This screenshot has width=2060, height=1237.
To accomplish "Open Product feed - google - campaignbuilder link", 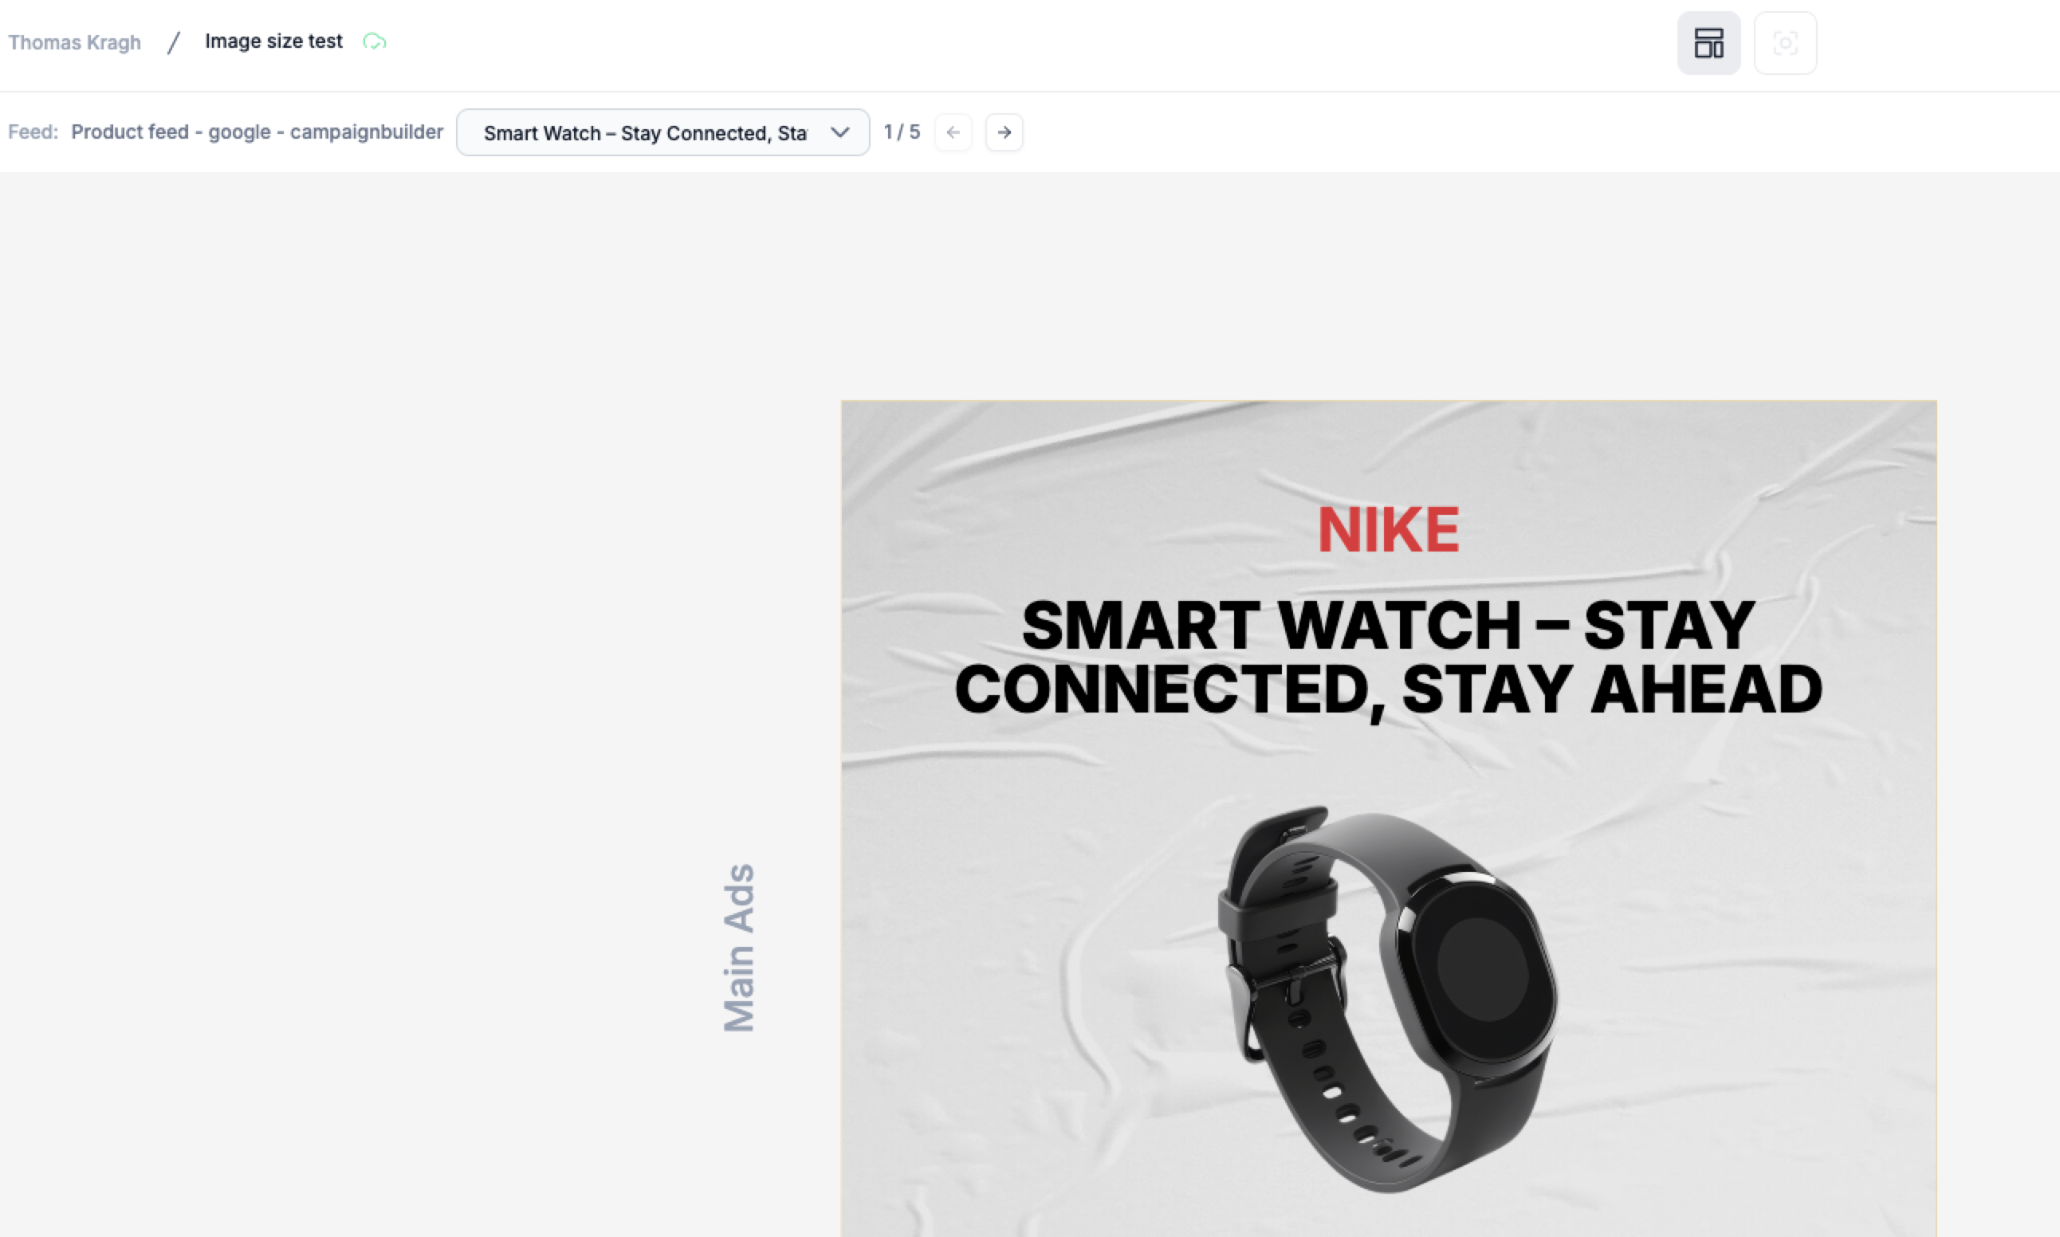I will point(257,132).
